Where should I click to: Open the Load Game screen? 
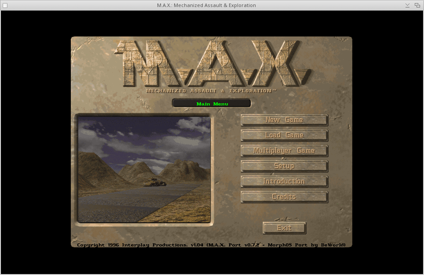point(284,135)
